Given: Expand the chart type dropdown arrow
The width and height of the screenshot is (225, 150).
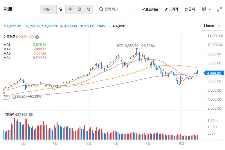Looking at the screenshot, I should (210, 10).
